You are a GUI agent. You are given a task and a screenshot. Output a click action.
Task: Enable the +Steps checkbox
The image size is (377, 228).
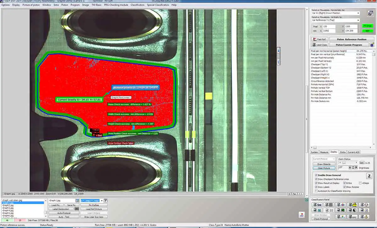[360, 183]
